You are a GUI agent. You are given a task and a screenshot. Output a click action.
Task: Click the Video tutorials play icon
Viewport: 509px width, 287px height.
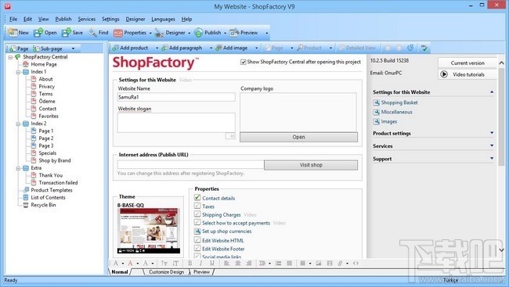444,74
